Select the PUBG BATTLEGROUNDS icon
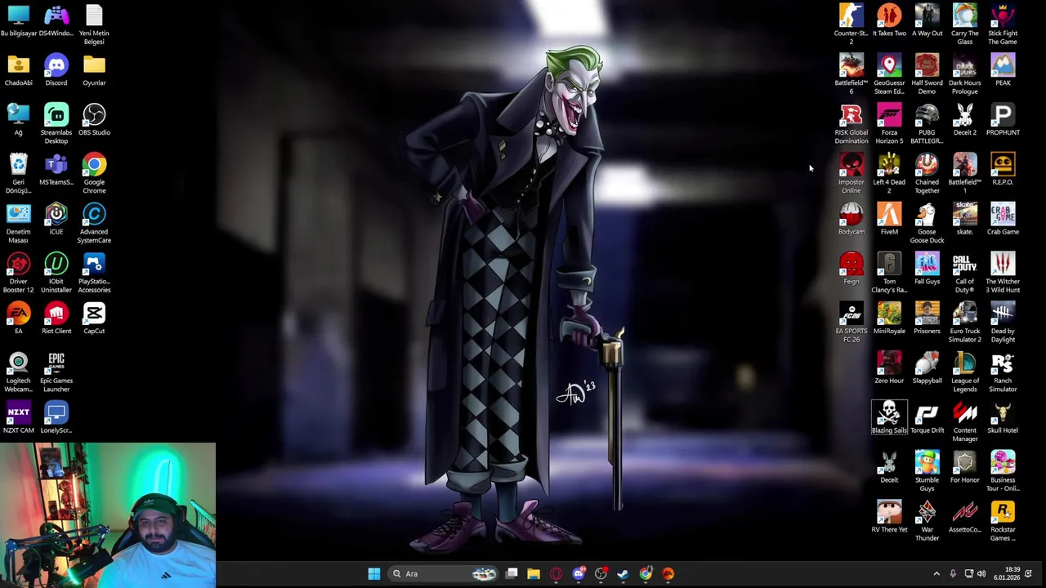 [x=927, y=123]
